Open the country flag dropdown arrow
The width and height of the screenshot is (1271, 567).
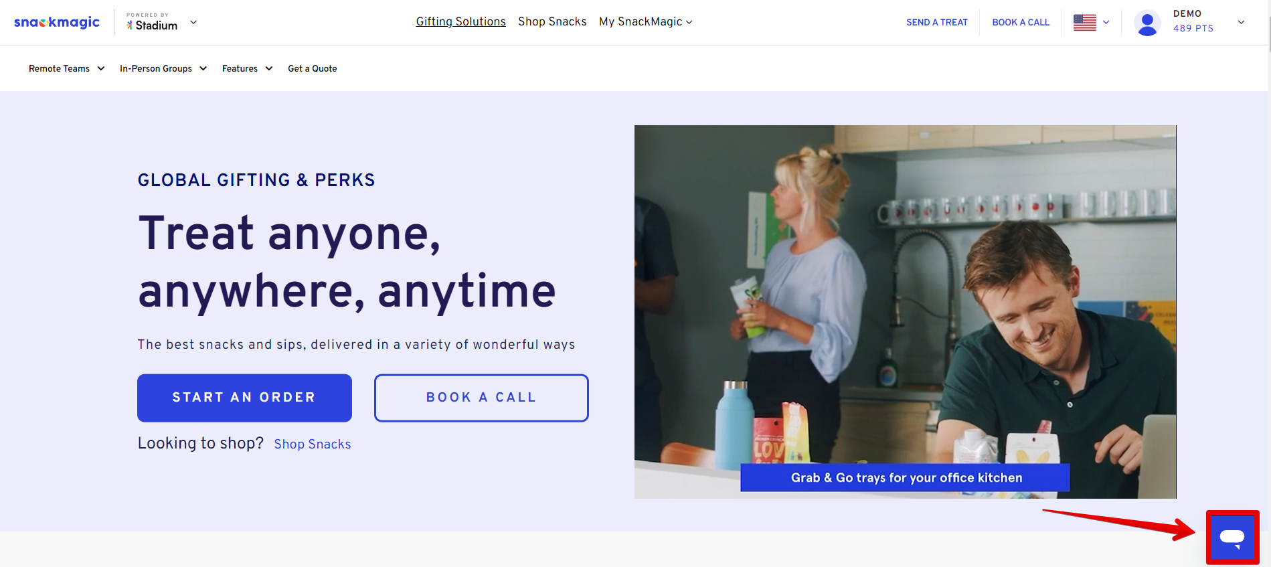pyautogui.click(x=1106, y=22)
